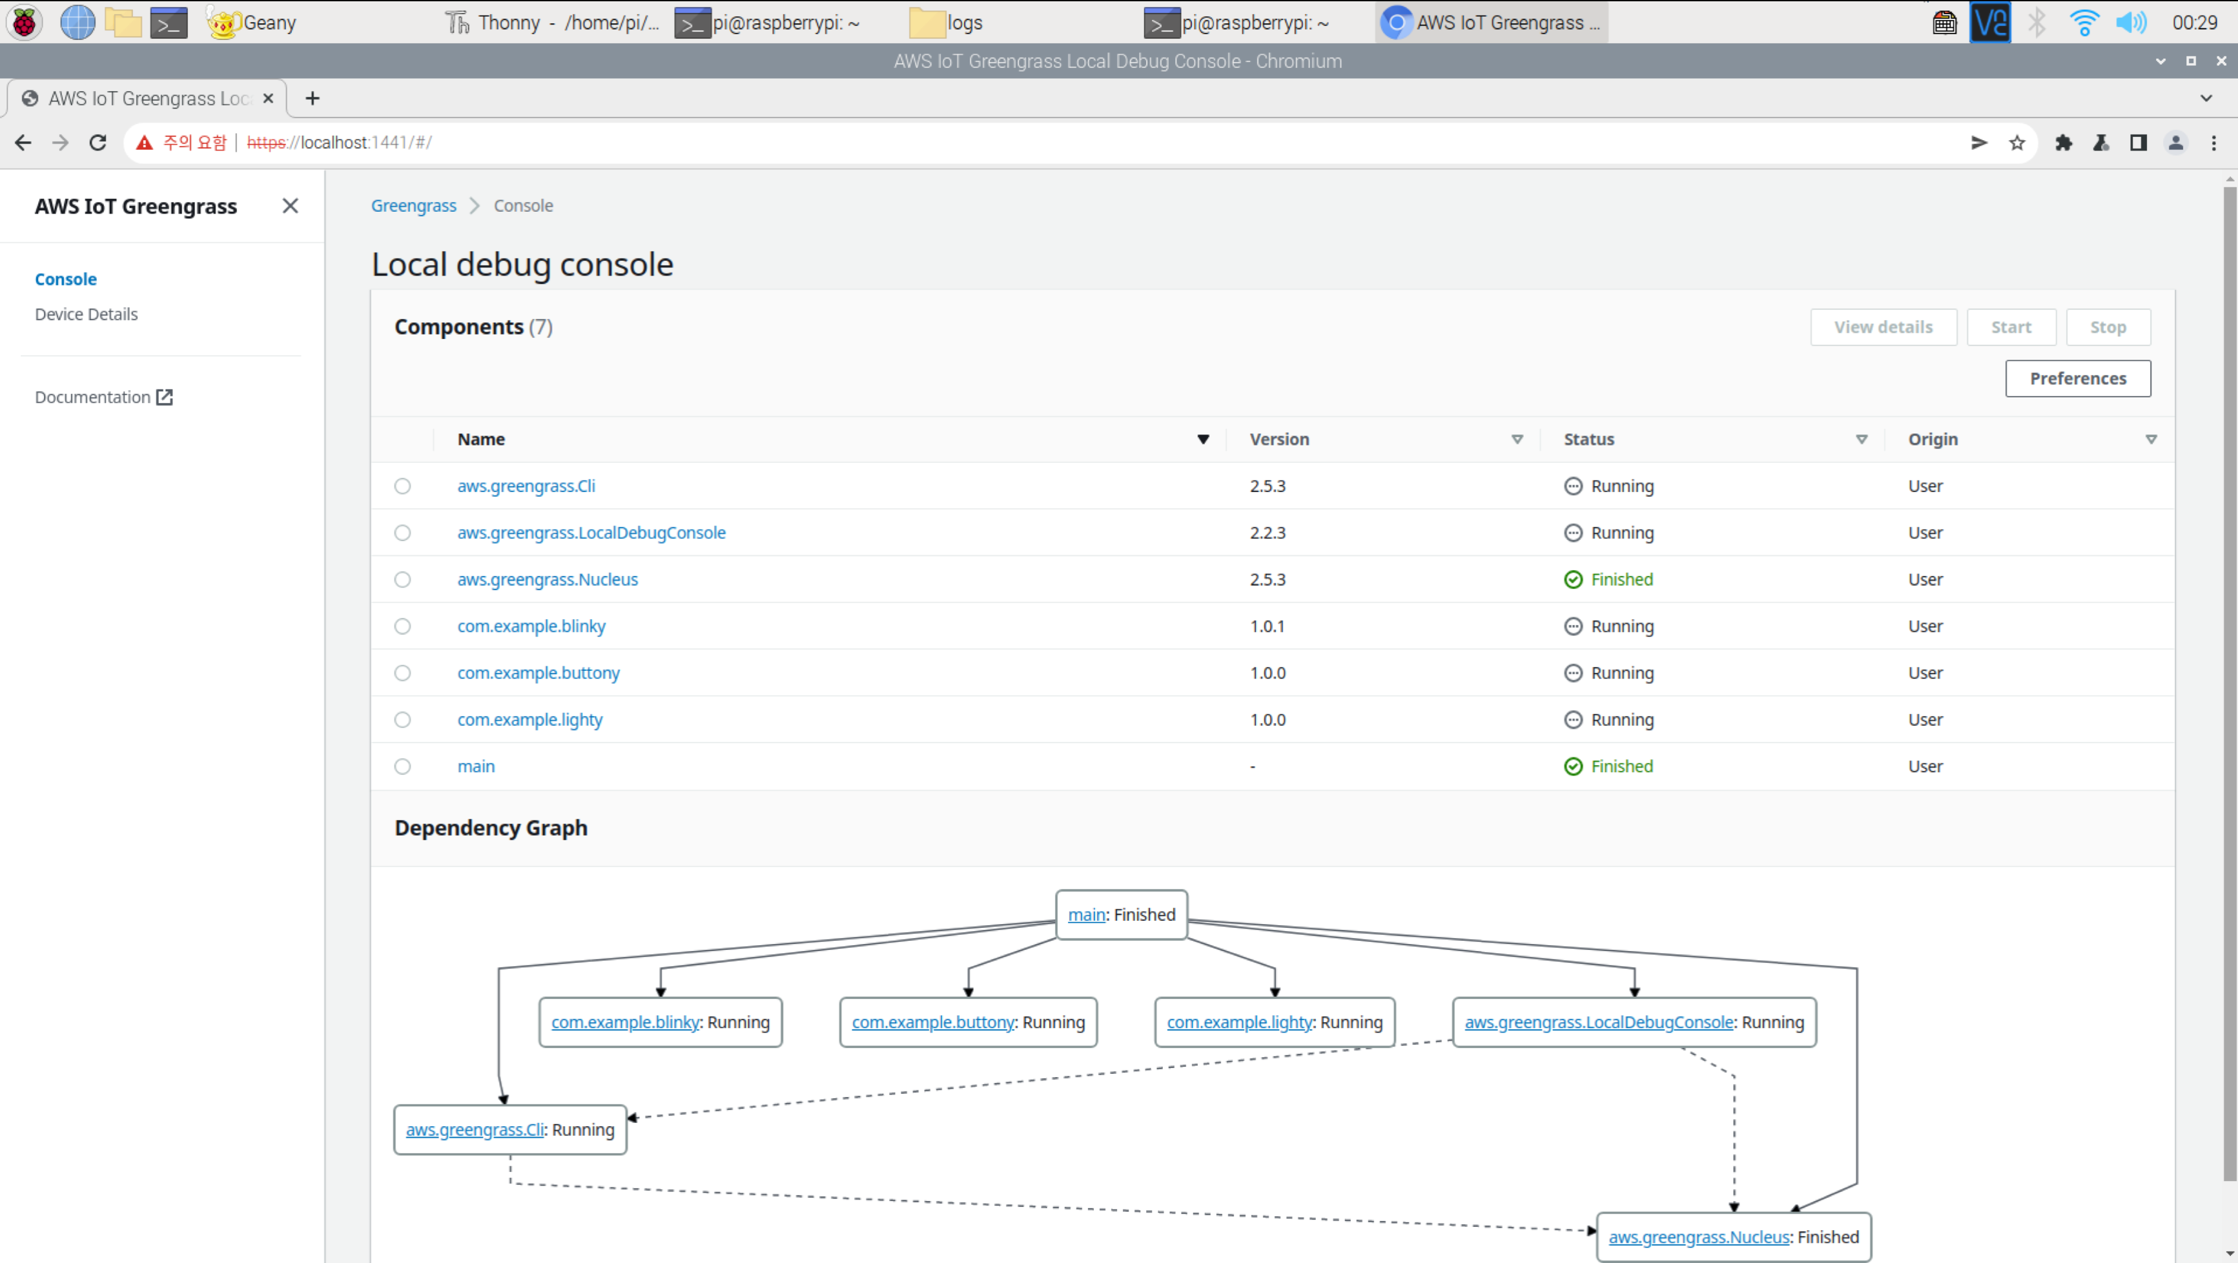Select Console in the side navigation
The image size is (2238, 1263).
[x=65, y=279]
